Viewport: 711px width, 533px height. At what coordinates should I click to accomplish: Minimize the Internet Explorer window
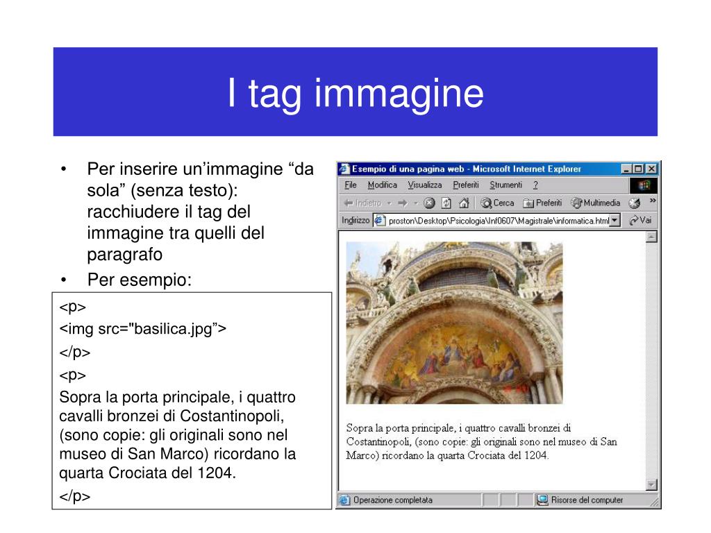[627, 169]
